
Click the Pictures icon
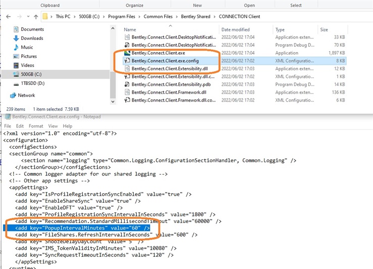coord(16,56)
